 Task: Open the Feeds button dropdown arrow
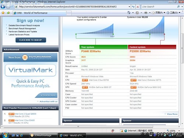click(141, 13)
